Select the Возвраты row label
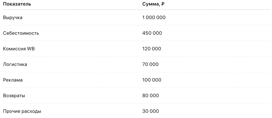 pyautogui.click(x=14, y=96)
